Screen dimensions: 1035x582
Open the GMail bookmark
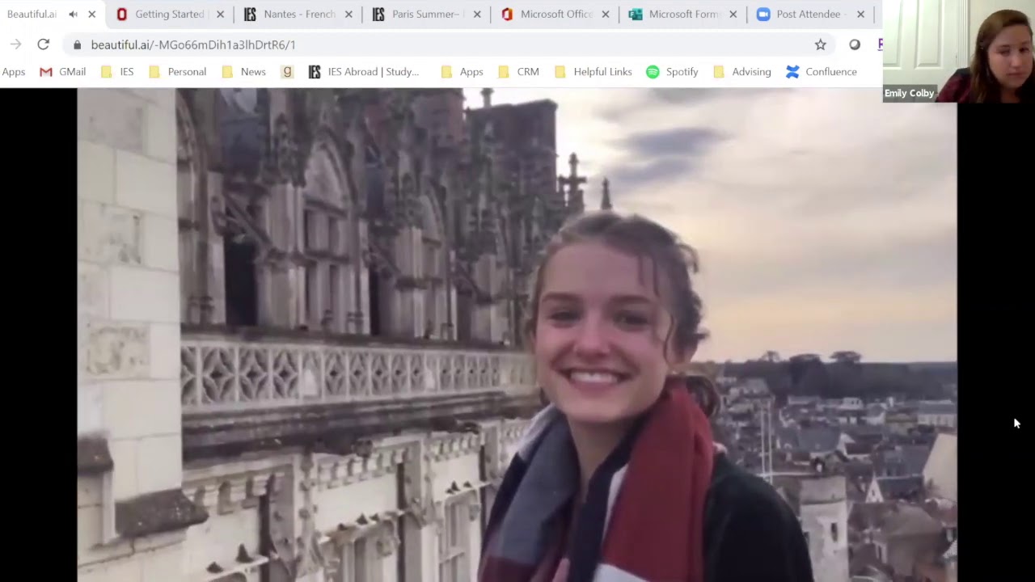pyautogui.click(x=63, y=72)
